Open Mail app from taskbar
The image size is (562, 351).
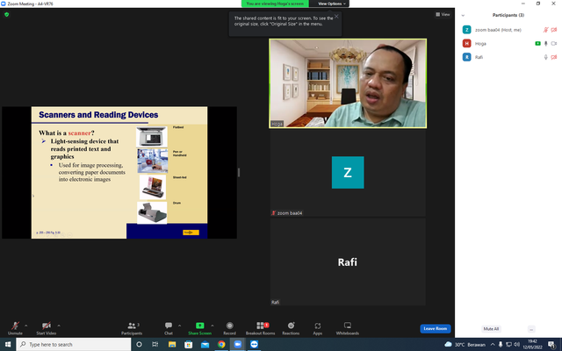[205, 344]
